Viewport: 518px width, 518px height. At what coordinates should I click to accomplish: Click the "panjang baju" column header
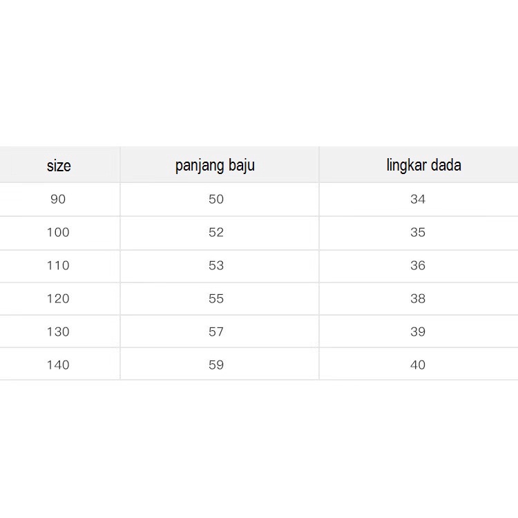(215, 166)
